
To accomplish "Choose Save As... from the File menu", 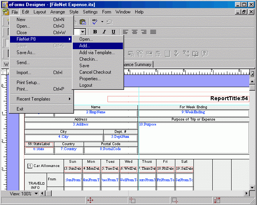I will pos(42,53).
